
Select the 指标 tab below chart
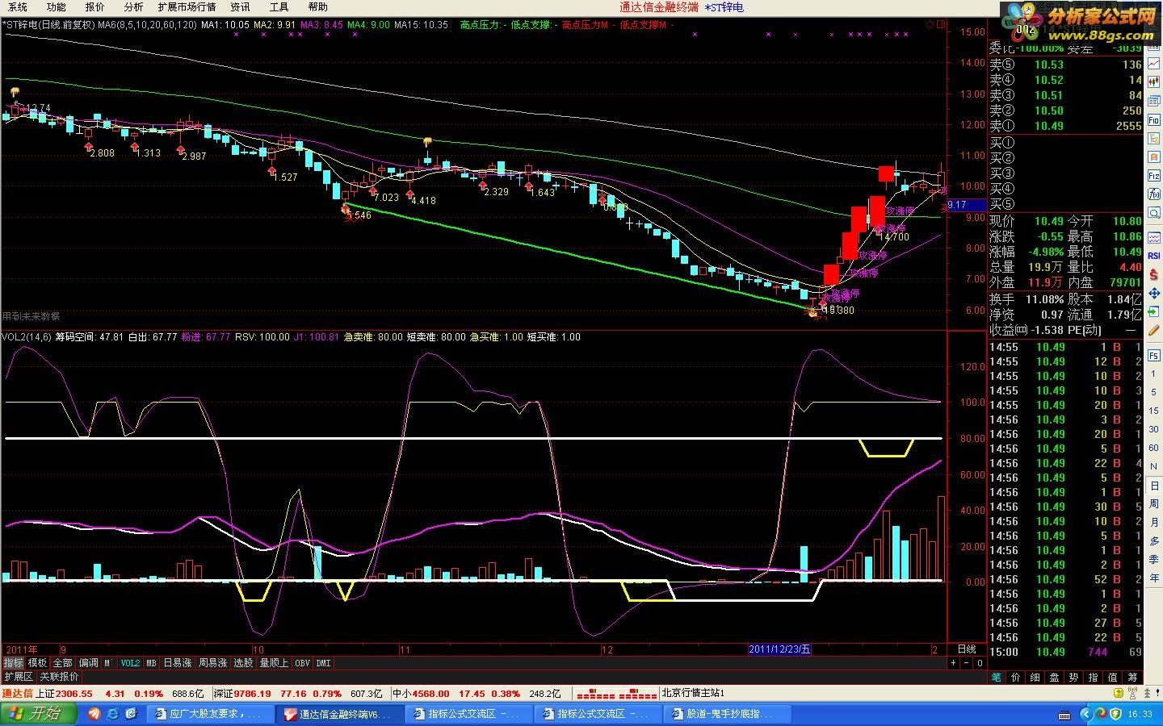[x=13, y=663]
